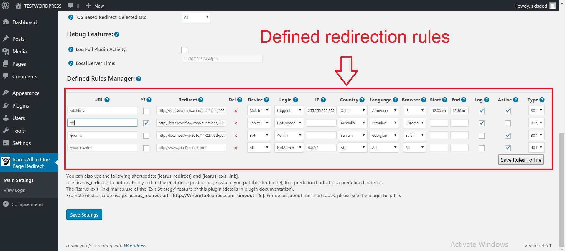Viewport: 570px width, 251px height.
Task: Click the comments bubble icon in admin bar
Action: pyautogui.click(x=70, y=6)
